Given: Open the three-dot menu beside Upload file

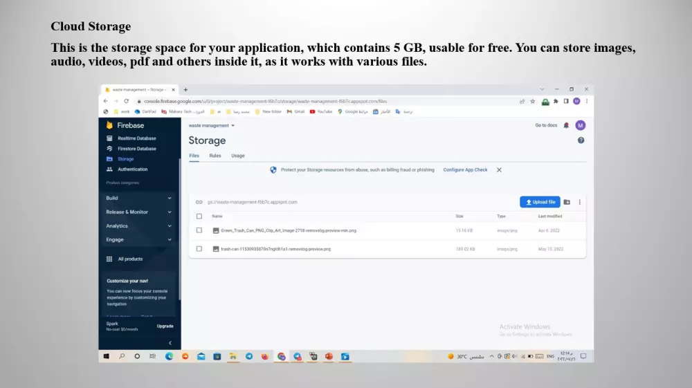Looking at the screenshot, I should coord(579,202).
